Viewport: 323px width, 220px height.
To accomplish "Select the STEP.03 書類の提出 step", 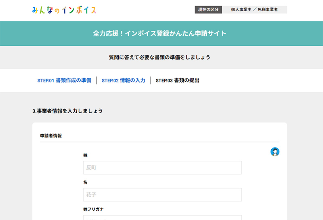I will coord(177,80).
